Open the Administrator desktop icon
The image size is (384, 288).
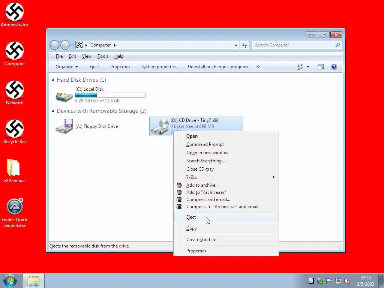[x=15, y=15]
